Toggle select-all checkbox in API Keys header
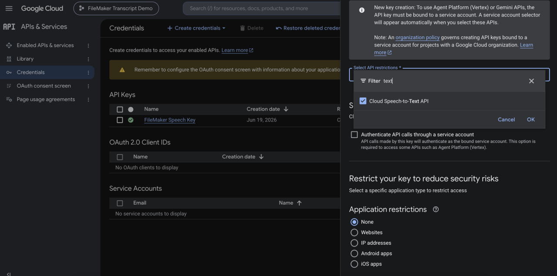The height and width of the screenshot is (276, 557). 120,109
